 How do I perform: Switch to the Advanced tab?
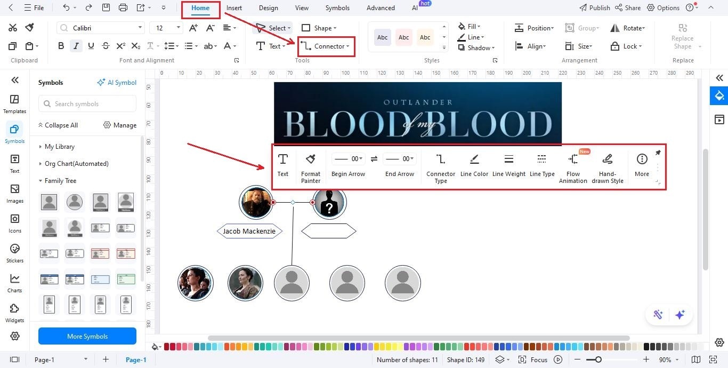coord(381,8)
